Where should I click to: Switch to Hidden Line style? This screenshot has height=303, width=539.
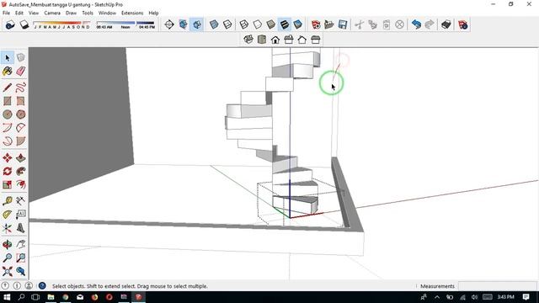click(x=257, y=24)
